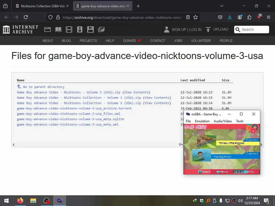Click the user avatar icon beside Sign Up

[x=167, y=30]
